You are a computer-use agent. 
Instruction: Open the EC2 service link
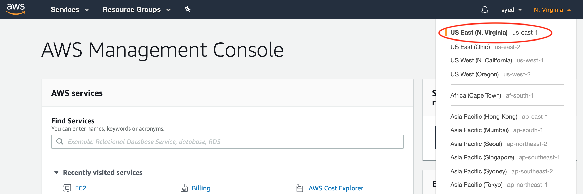tap(80, 188)
